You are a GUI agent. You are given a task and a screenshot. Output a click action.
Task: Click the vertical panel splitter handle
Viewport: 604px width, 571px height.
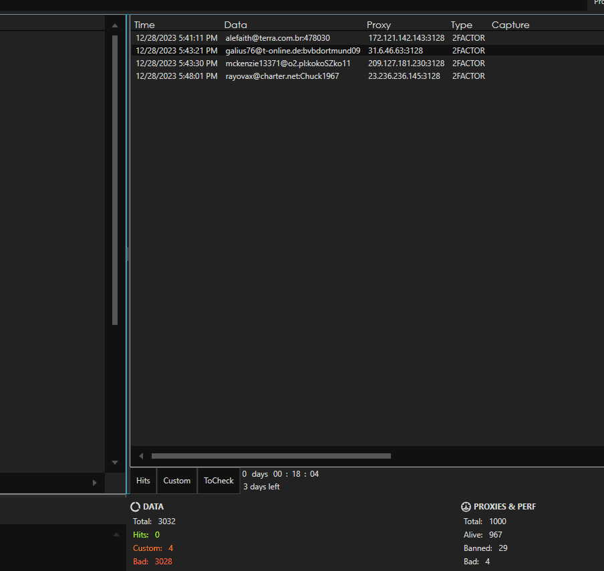point(127,254)
